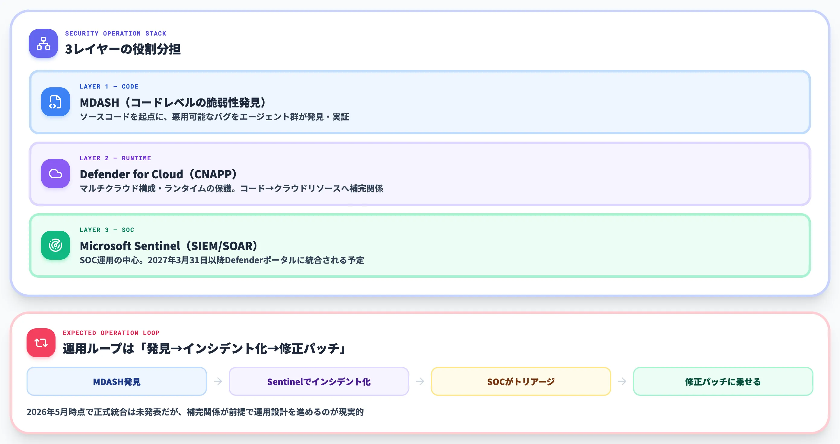Select the 修正パッチに乗せる step box

(723, 382)
